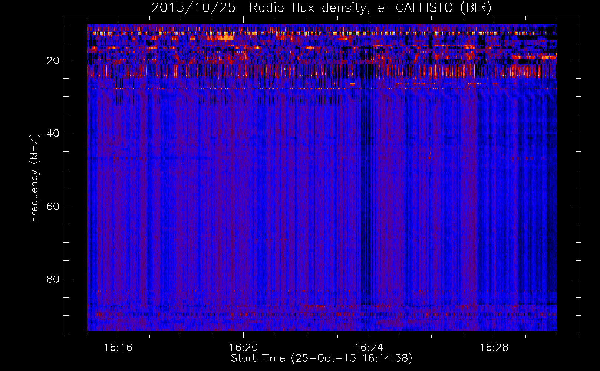The height and width of the screenshot is (371, 600).
Task: Click the 16:20 time tick label
Action: [243, 347]
